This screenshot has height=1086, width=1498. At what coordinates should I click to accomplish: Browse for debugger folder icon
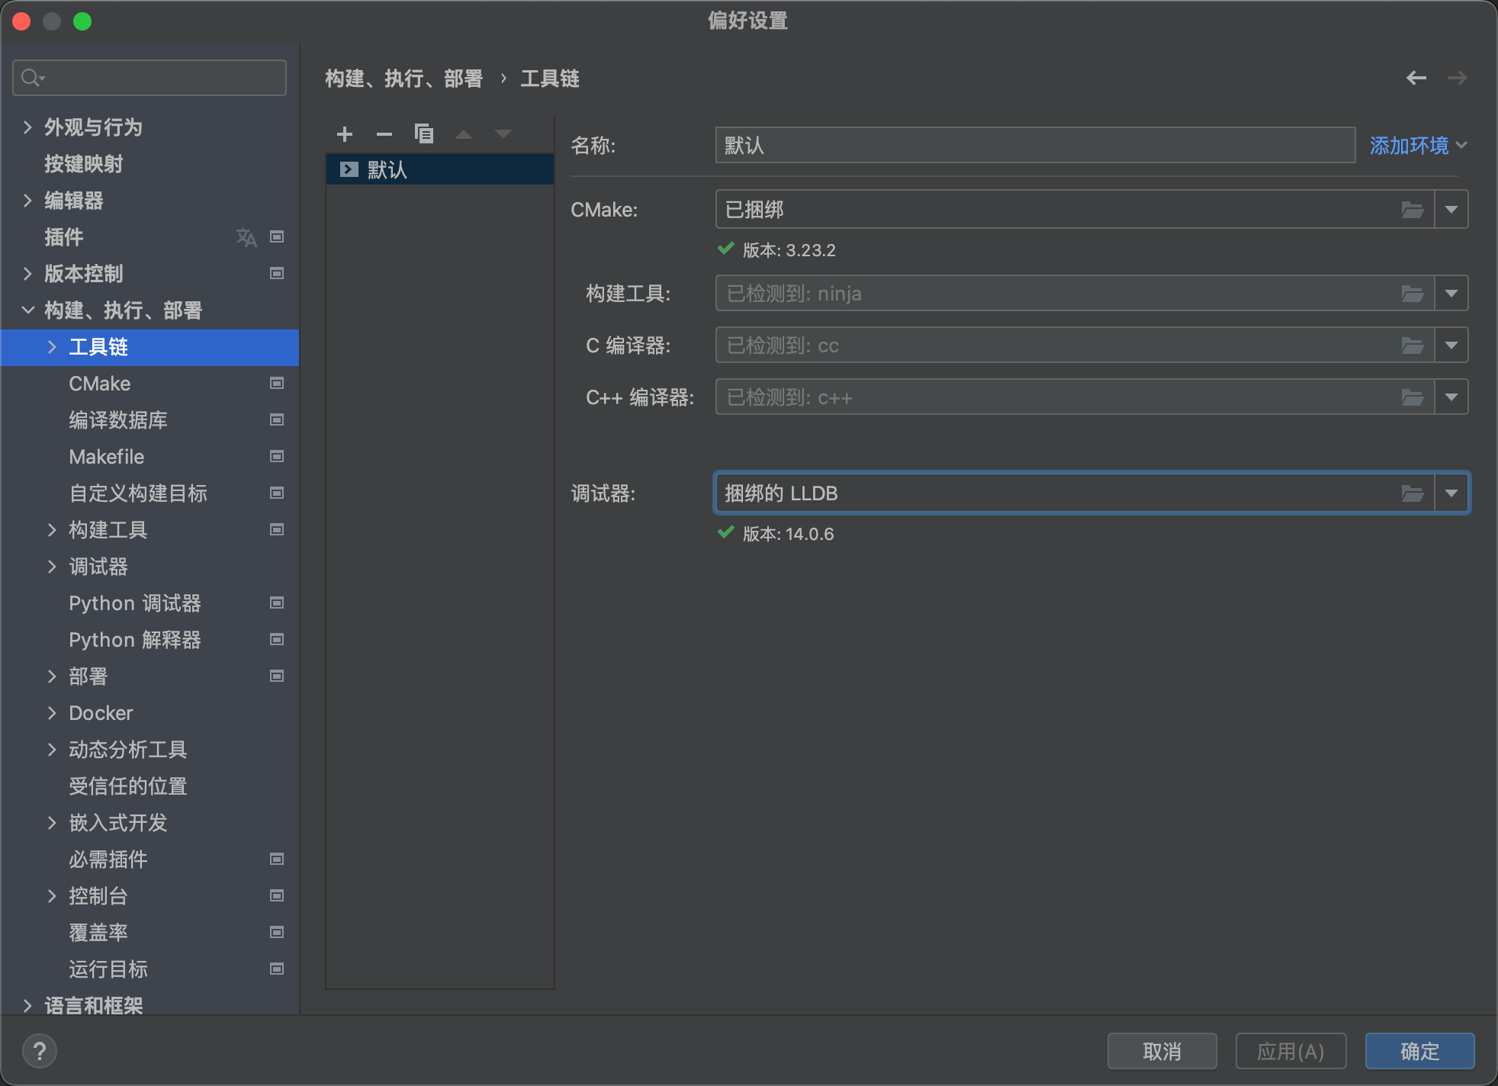1413,493
